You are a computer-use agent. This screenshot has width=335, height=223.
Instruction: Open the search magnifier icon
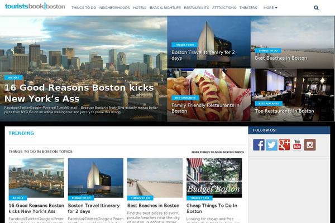click(317, 8)
